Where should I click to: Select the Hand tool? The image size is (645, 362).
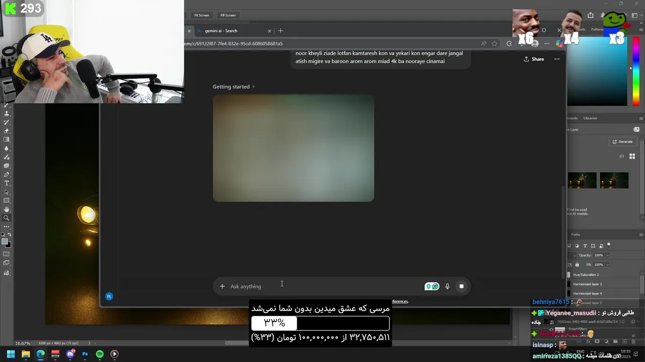[x=7, y=209]
